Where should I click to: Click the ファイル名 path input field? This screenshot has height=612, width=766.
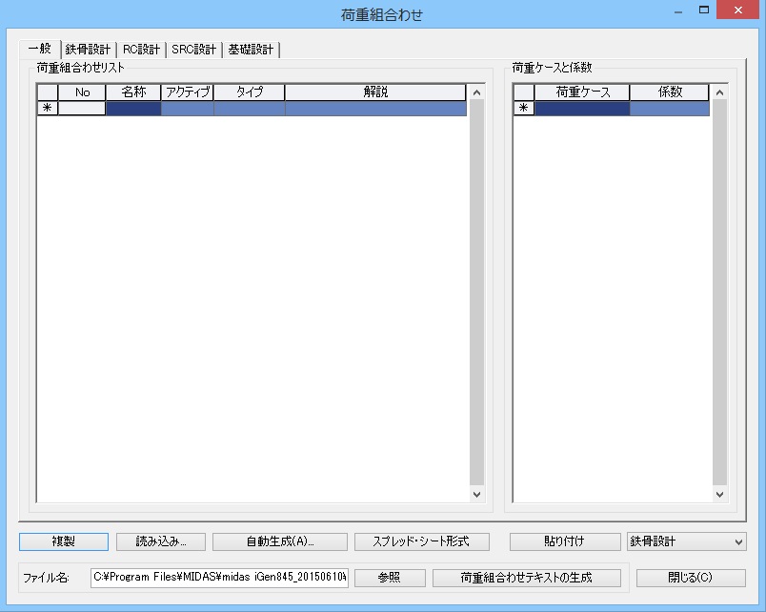pyautogui.click(x=219, y=578)
